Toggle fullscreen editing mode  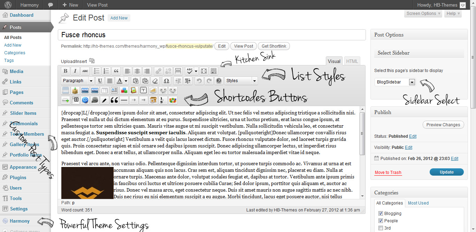tap(204, 71)
